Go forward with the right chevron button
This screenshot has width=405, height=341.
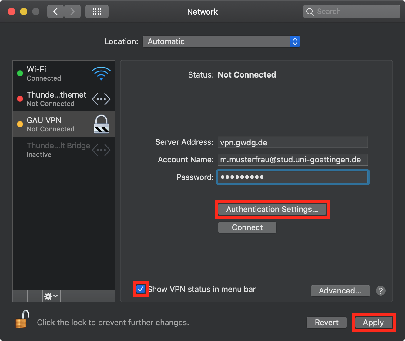(x=72, y=12)
